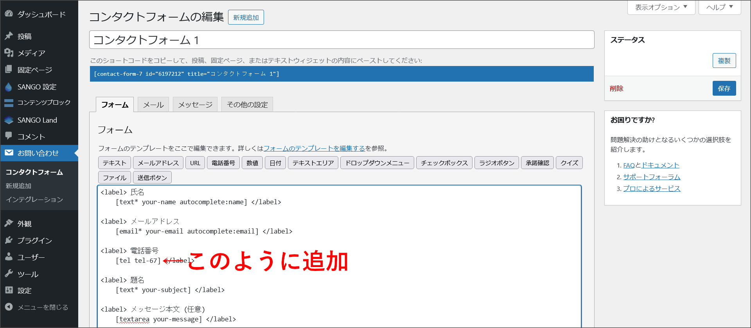This screenshot has height=328, width=751.
Task: Click the Appearance paintbrush icon
Action: coord(9,223)
